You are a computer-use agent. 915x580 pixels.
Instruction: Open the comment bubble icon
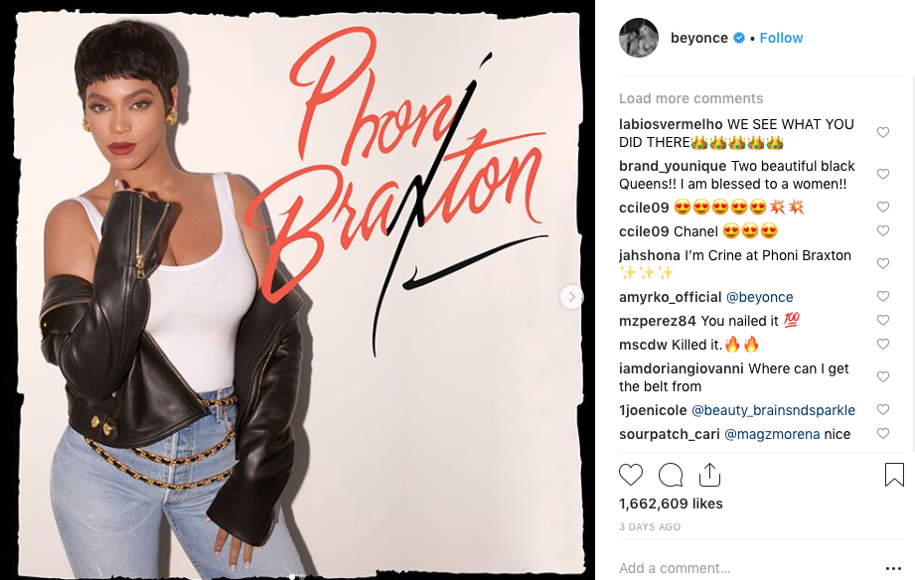tap(671, 475)
